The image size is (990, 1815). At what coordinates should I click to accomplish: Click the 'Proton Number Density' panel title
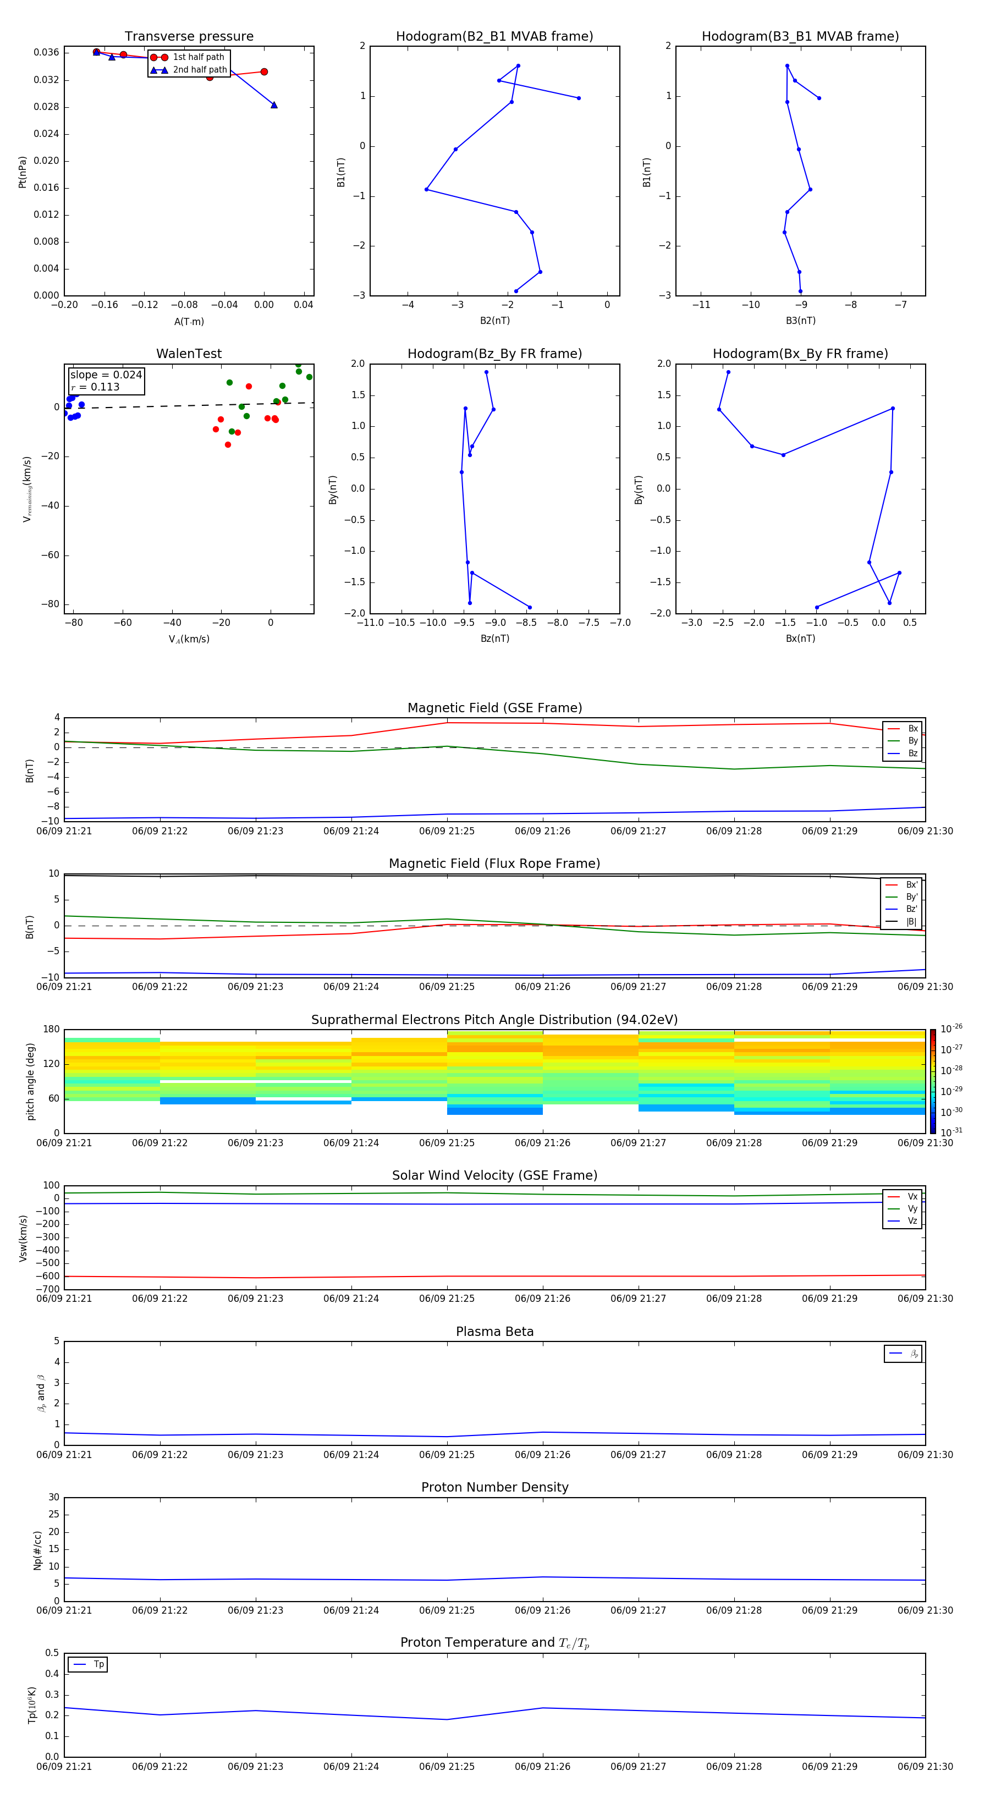point(494,1487)
